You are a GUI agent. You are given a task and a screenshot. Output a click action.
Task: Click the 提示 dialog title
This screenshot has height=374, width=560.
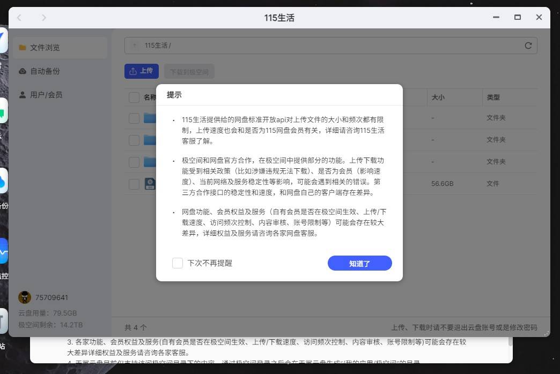point(174,95)
